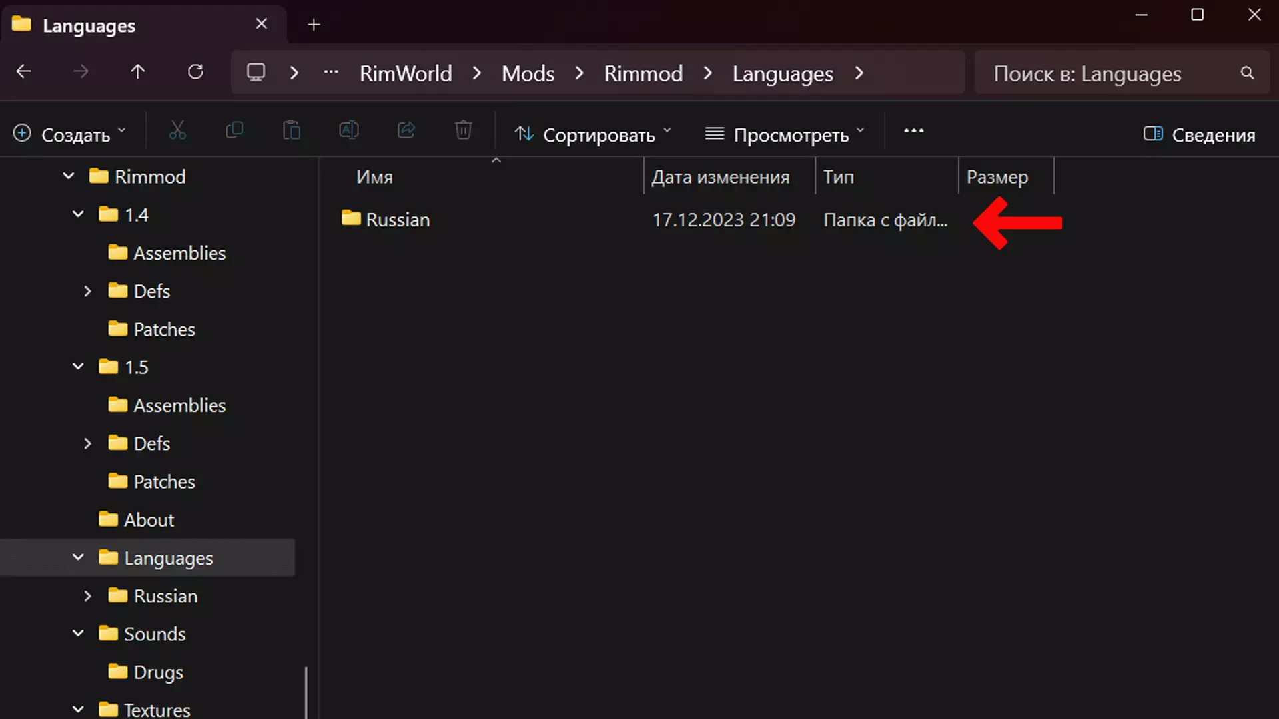Navigate back with the left arrow
The height and width of the screenshot is (719, 1279).
24,72
